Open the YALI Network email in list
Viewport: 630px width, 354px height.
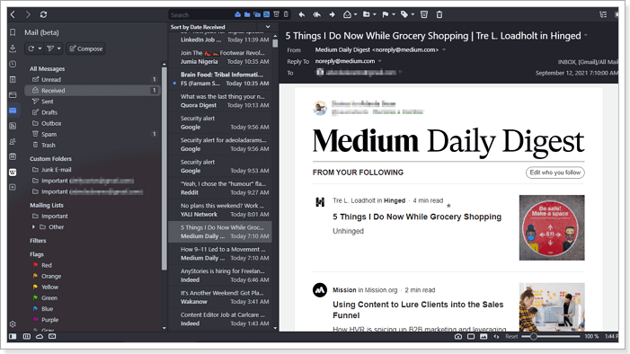(220, 209)
